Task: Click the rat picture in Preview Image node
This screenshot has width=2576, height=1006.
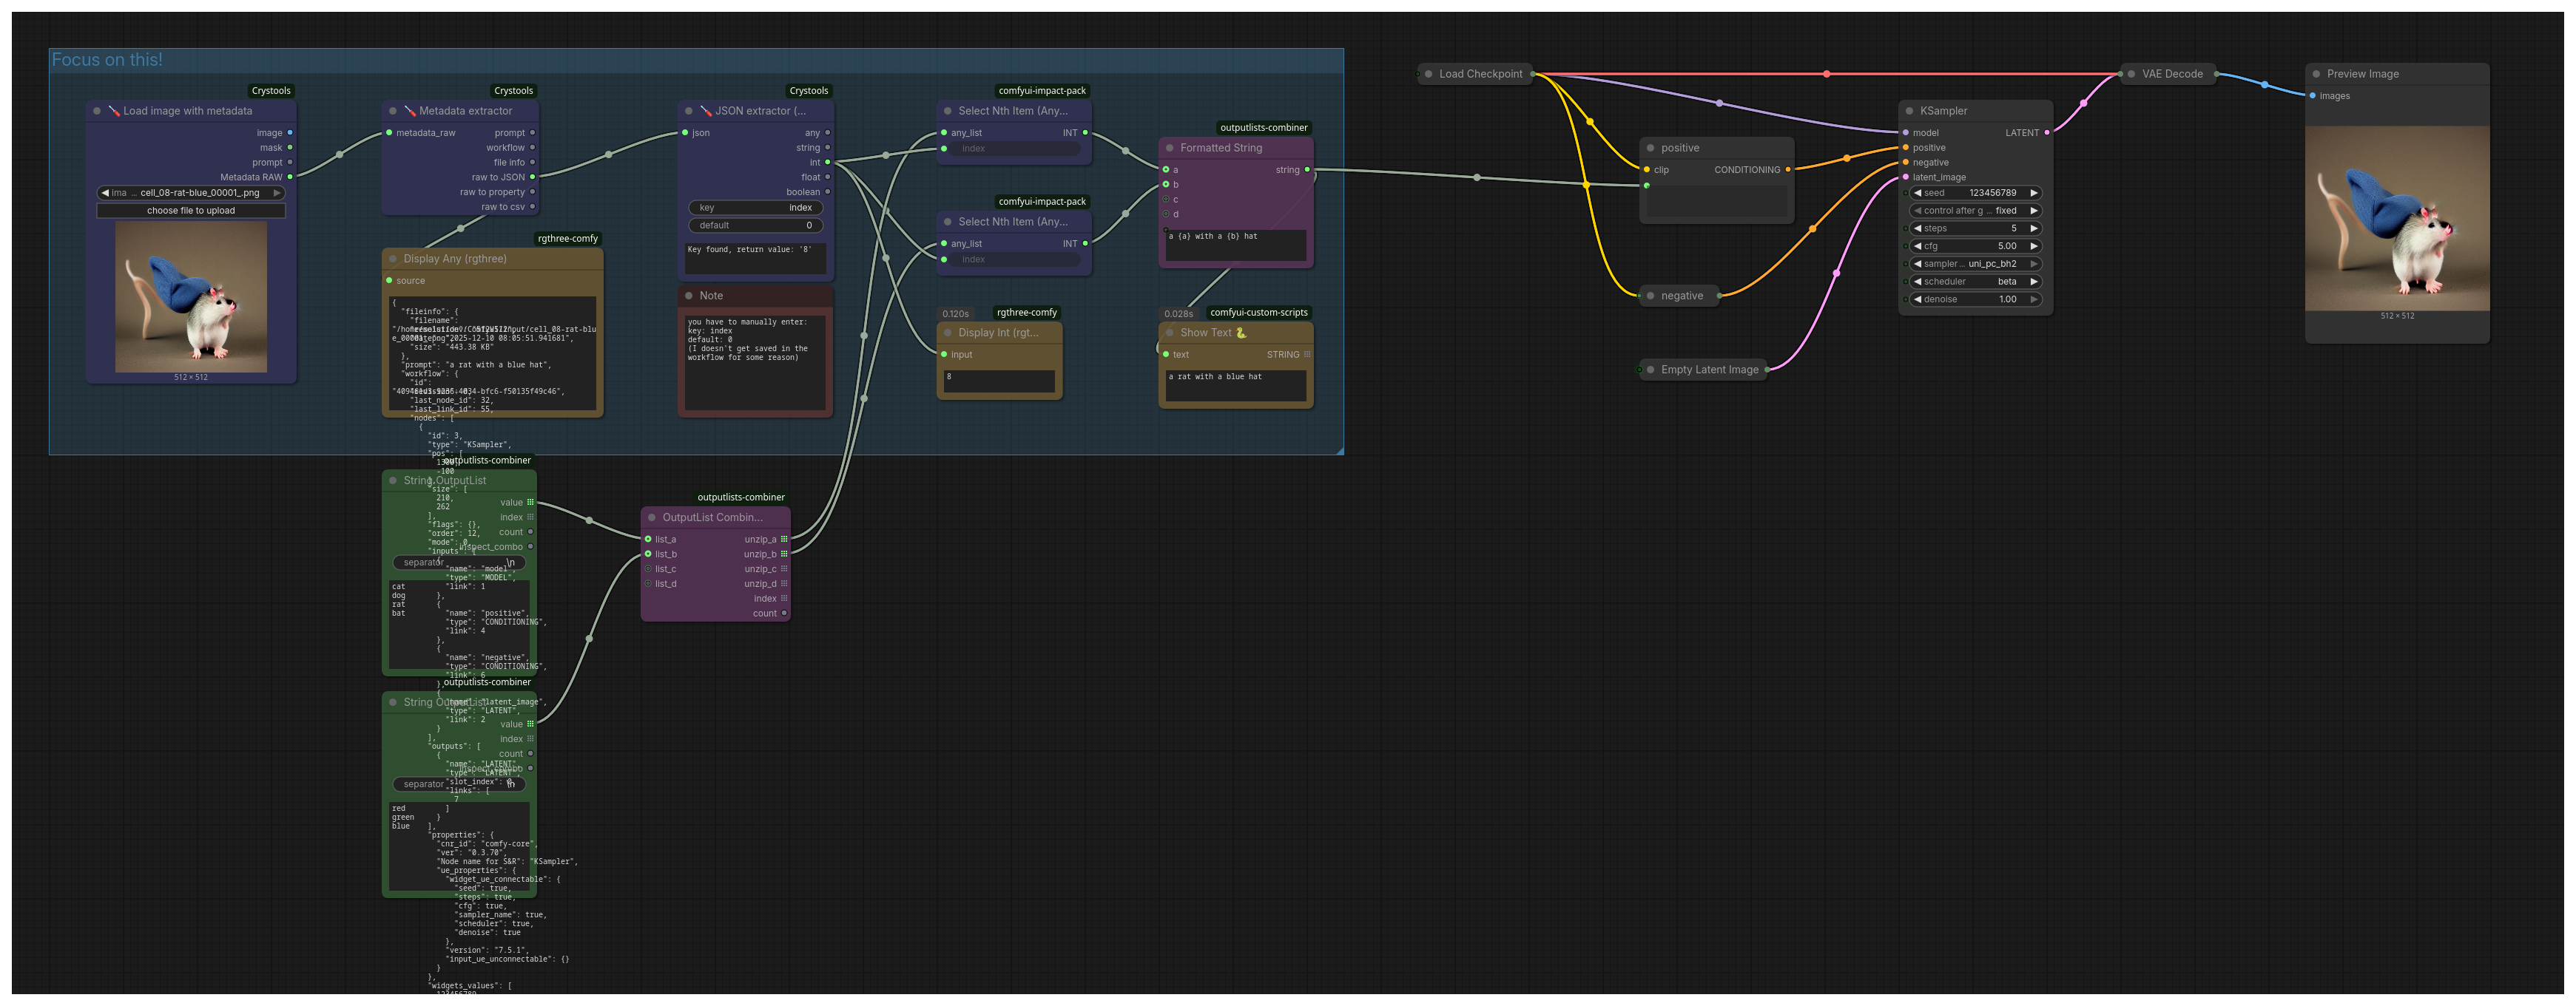Action: 2397,218
